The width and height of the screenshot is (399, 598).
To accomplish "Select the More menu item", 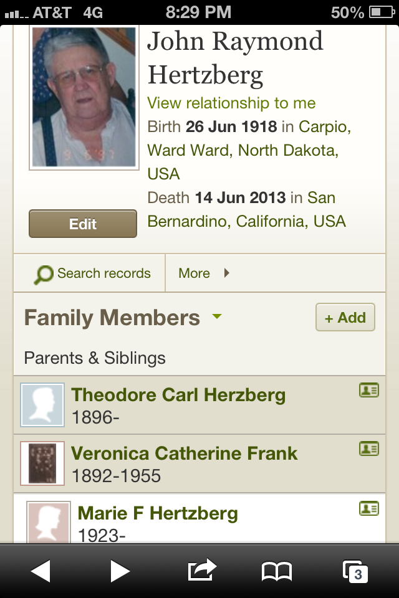I will click(x=195, y=273).
